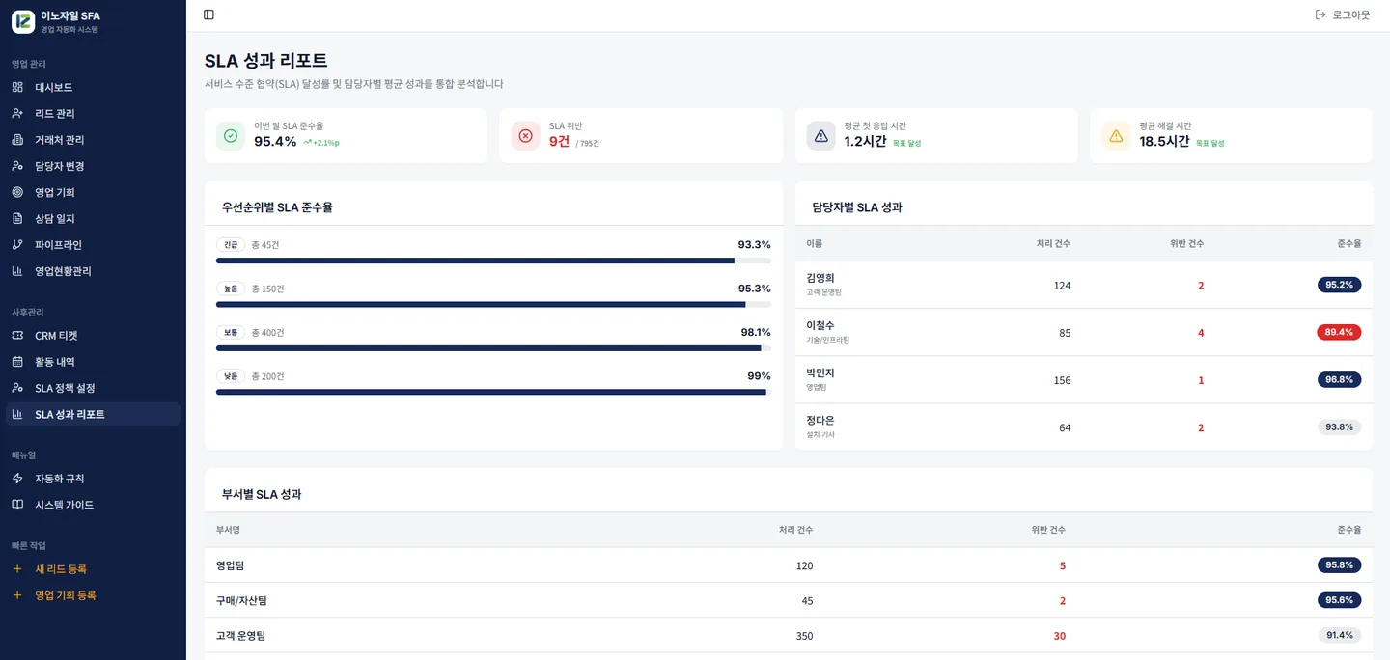Image resolution: width=1390 pixels, height=660 pixels.
Task: Click the CRM 티켓 ticket icon
Action: click(x=17, y=336)
